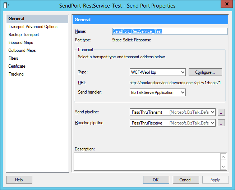Image resolution: width=235 pixels, height=190 pixels.
Task: Open the Certificate page
Action: pos(17,66)
